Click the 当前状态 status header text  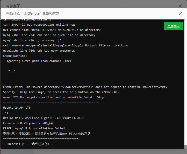tap(32, 14)
